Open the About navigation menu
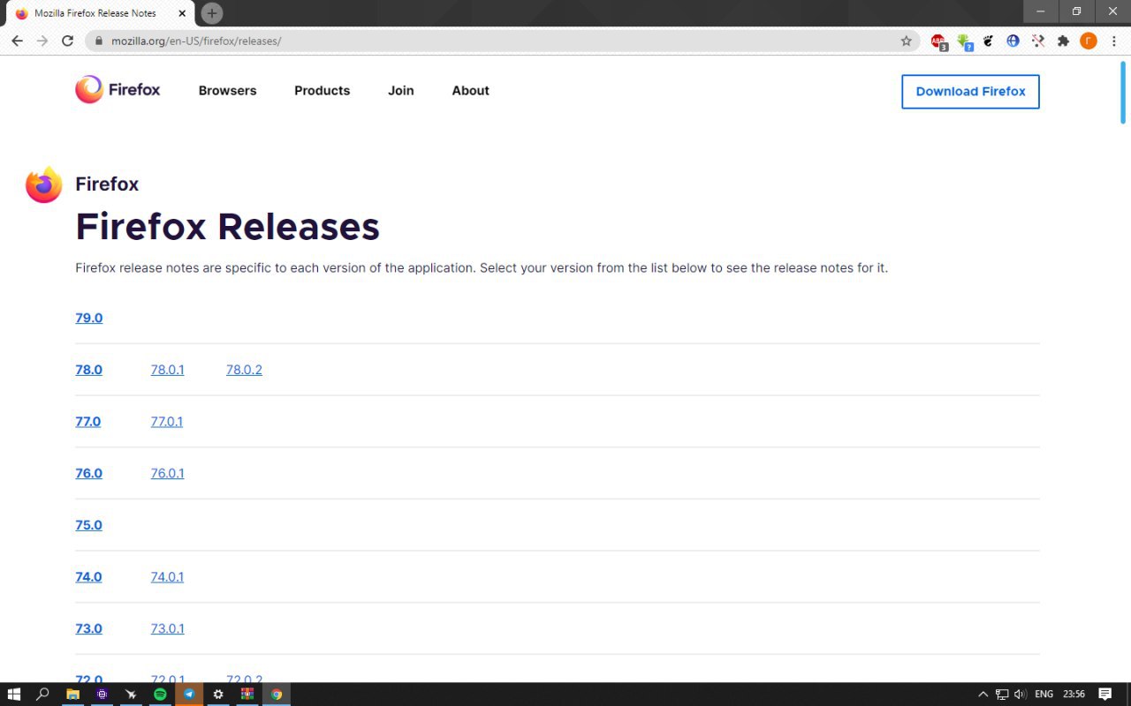This screenshot has width=1131, height=706. tap(470, 90)
